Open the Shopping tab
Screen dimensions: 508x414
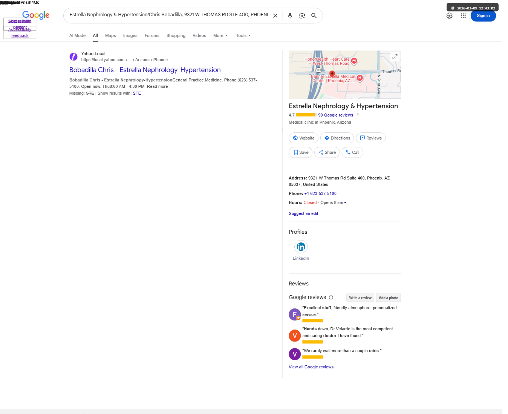176,35
